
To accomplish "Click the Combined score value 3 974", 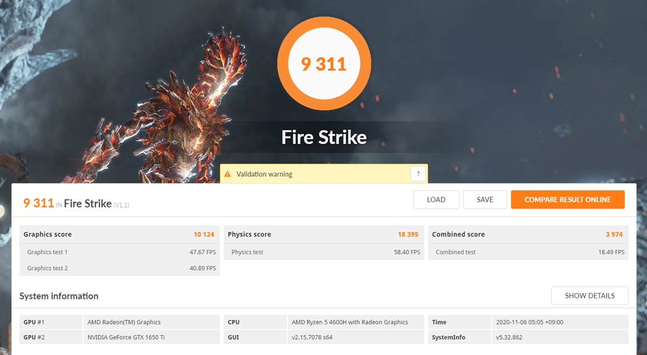I will coord(615,234).
